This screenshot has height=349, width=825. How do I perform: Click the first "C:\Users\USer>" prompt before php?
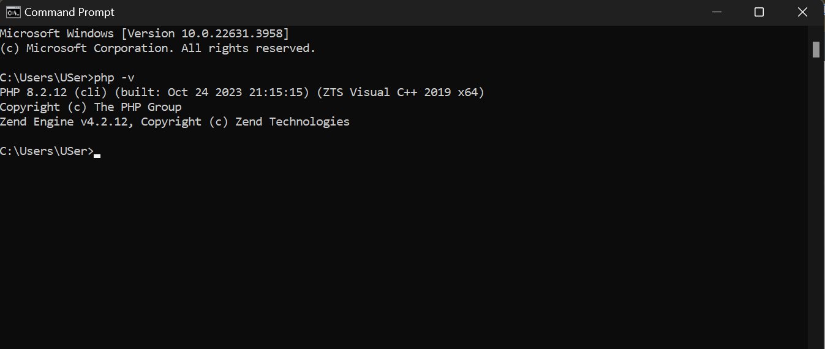pos(47,78)
